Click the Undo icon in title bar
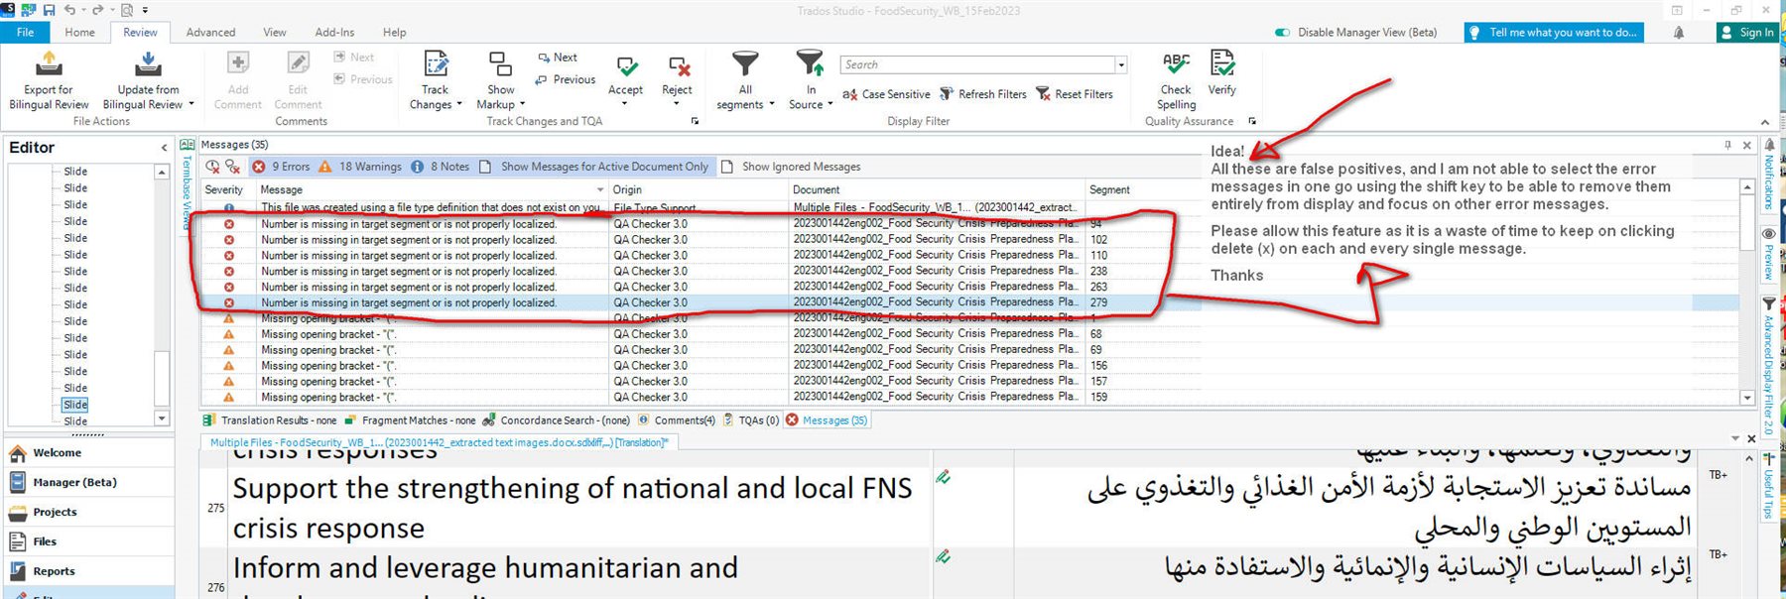1786x599 pixels. pyautogui.click(x=70, y=10)
